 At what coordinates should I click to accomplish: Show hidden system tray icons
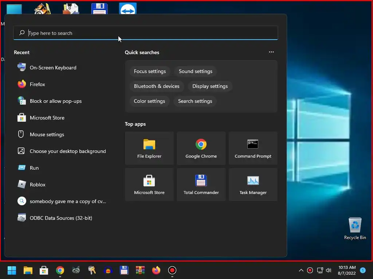tap(301, 270)
